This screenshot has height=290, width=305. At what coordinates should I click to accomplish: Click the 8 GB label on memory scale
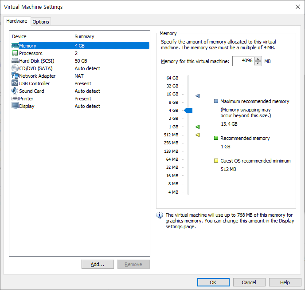point(173,102)
